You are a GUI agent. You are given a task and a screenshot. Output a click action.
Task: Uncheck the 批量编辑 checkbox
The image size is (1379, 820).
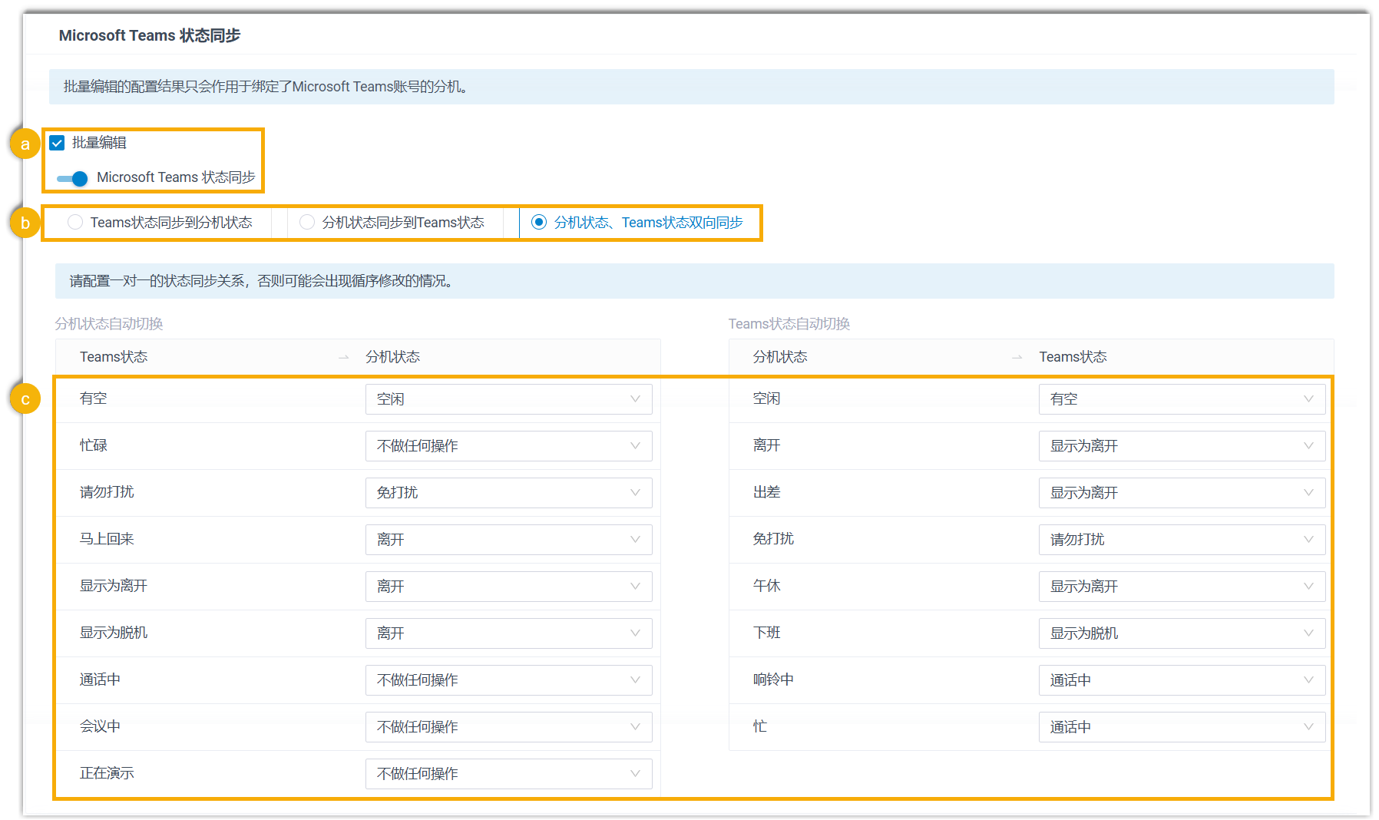58,143
